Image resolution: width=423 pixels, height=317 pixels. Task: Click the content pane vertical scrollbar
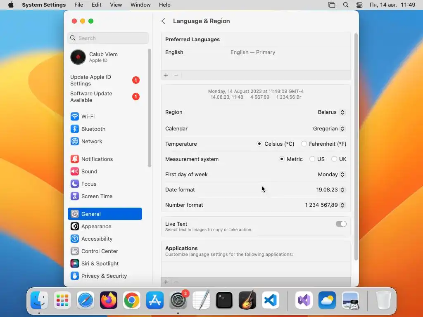356,147
